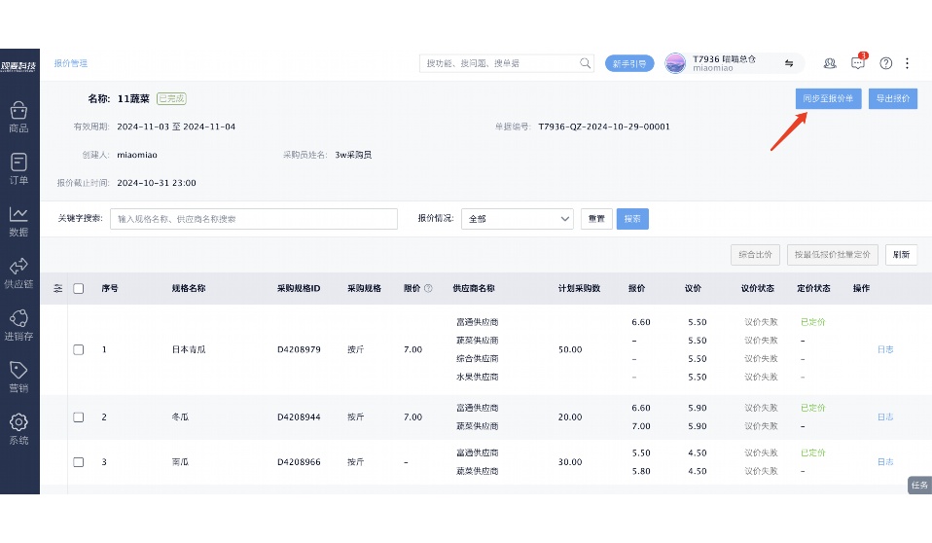The image size is (932, 543).
Task: Click the 关键字搜索 input field
Action: click(253, 219)
